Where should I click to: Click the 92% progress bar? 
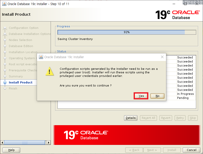click(127, 32)
